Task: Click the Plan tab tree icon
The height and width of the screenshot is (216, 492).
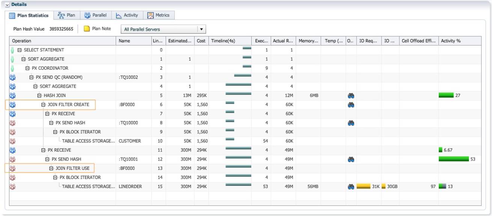Action: pos(62,15)
